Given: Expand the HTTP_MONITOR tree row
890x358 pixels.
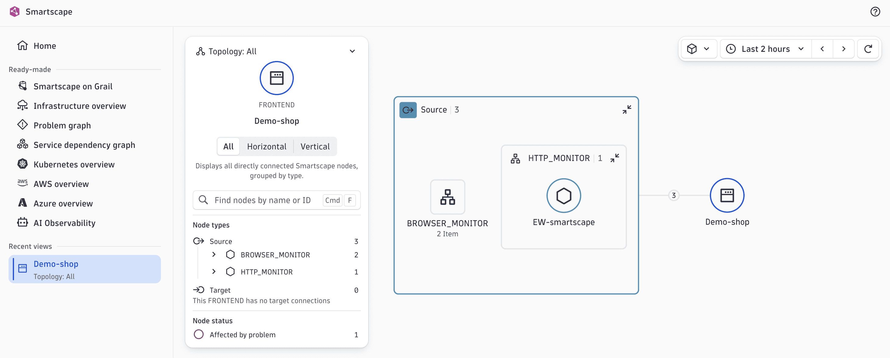Looking at the screenshot, I should tap(214, 272).
